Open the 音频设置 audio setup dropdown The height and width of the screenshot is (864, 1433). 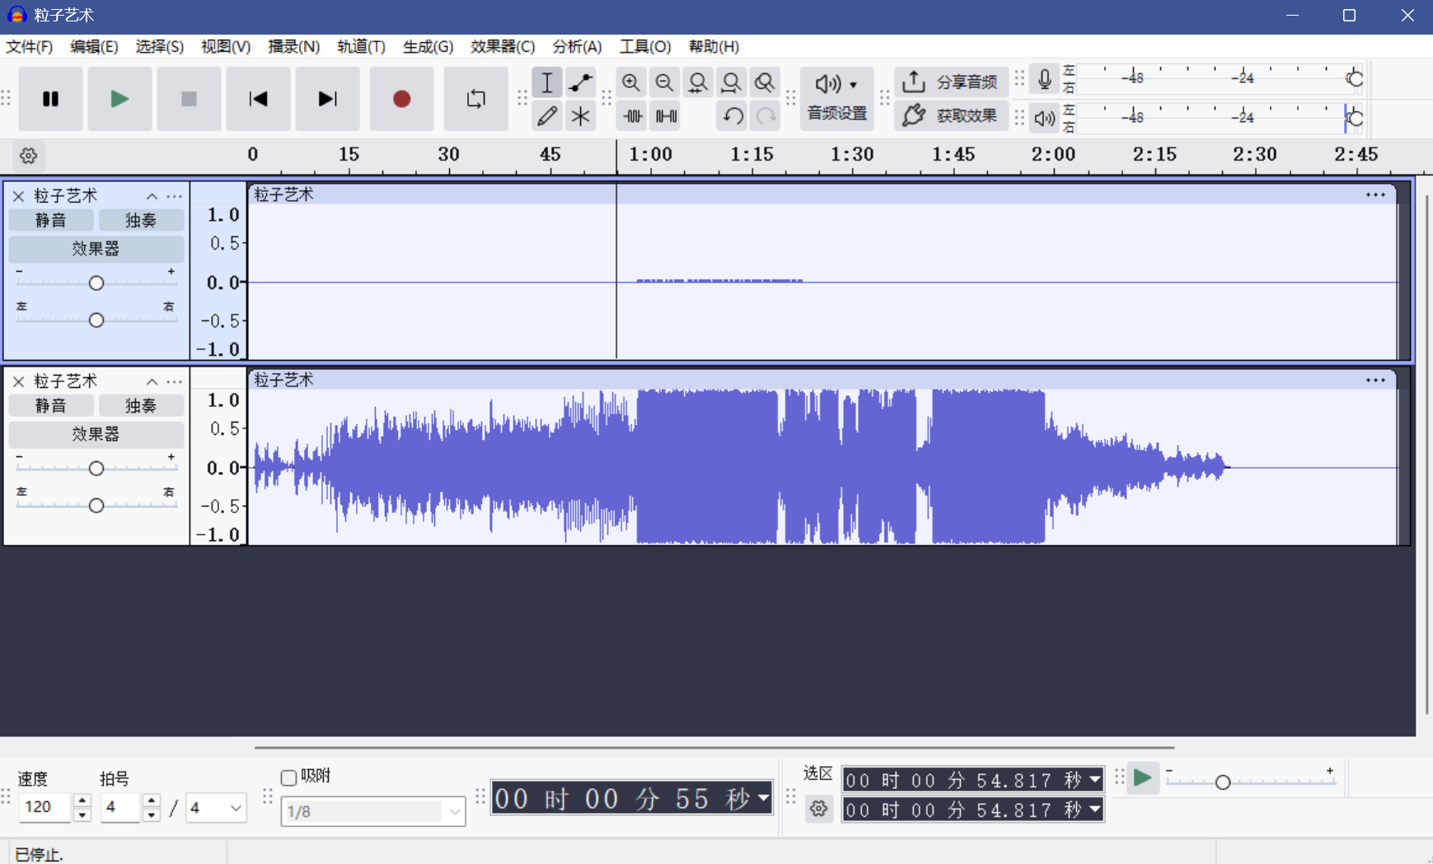[836, 99]
